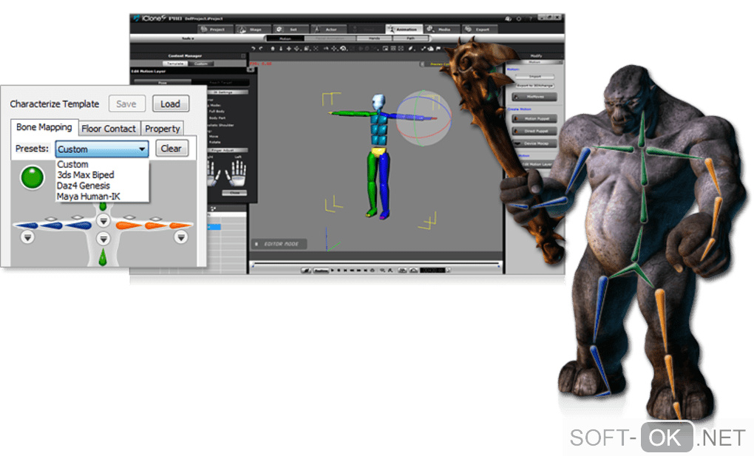This screenshot has height=456, width=754.
Task: Click the Home icon in the toolbar
Action: [x=273, y=49]
